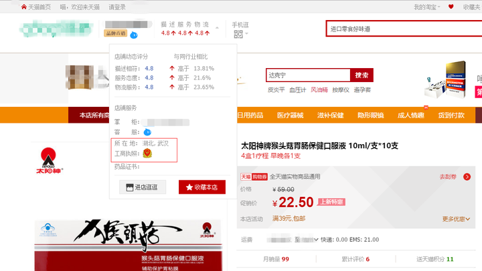Click 物流服务 4.8 rating value

pos(149,87)
